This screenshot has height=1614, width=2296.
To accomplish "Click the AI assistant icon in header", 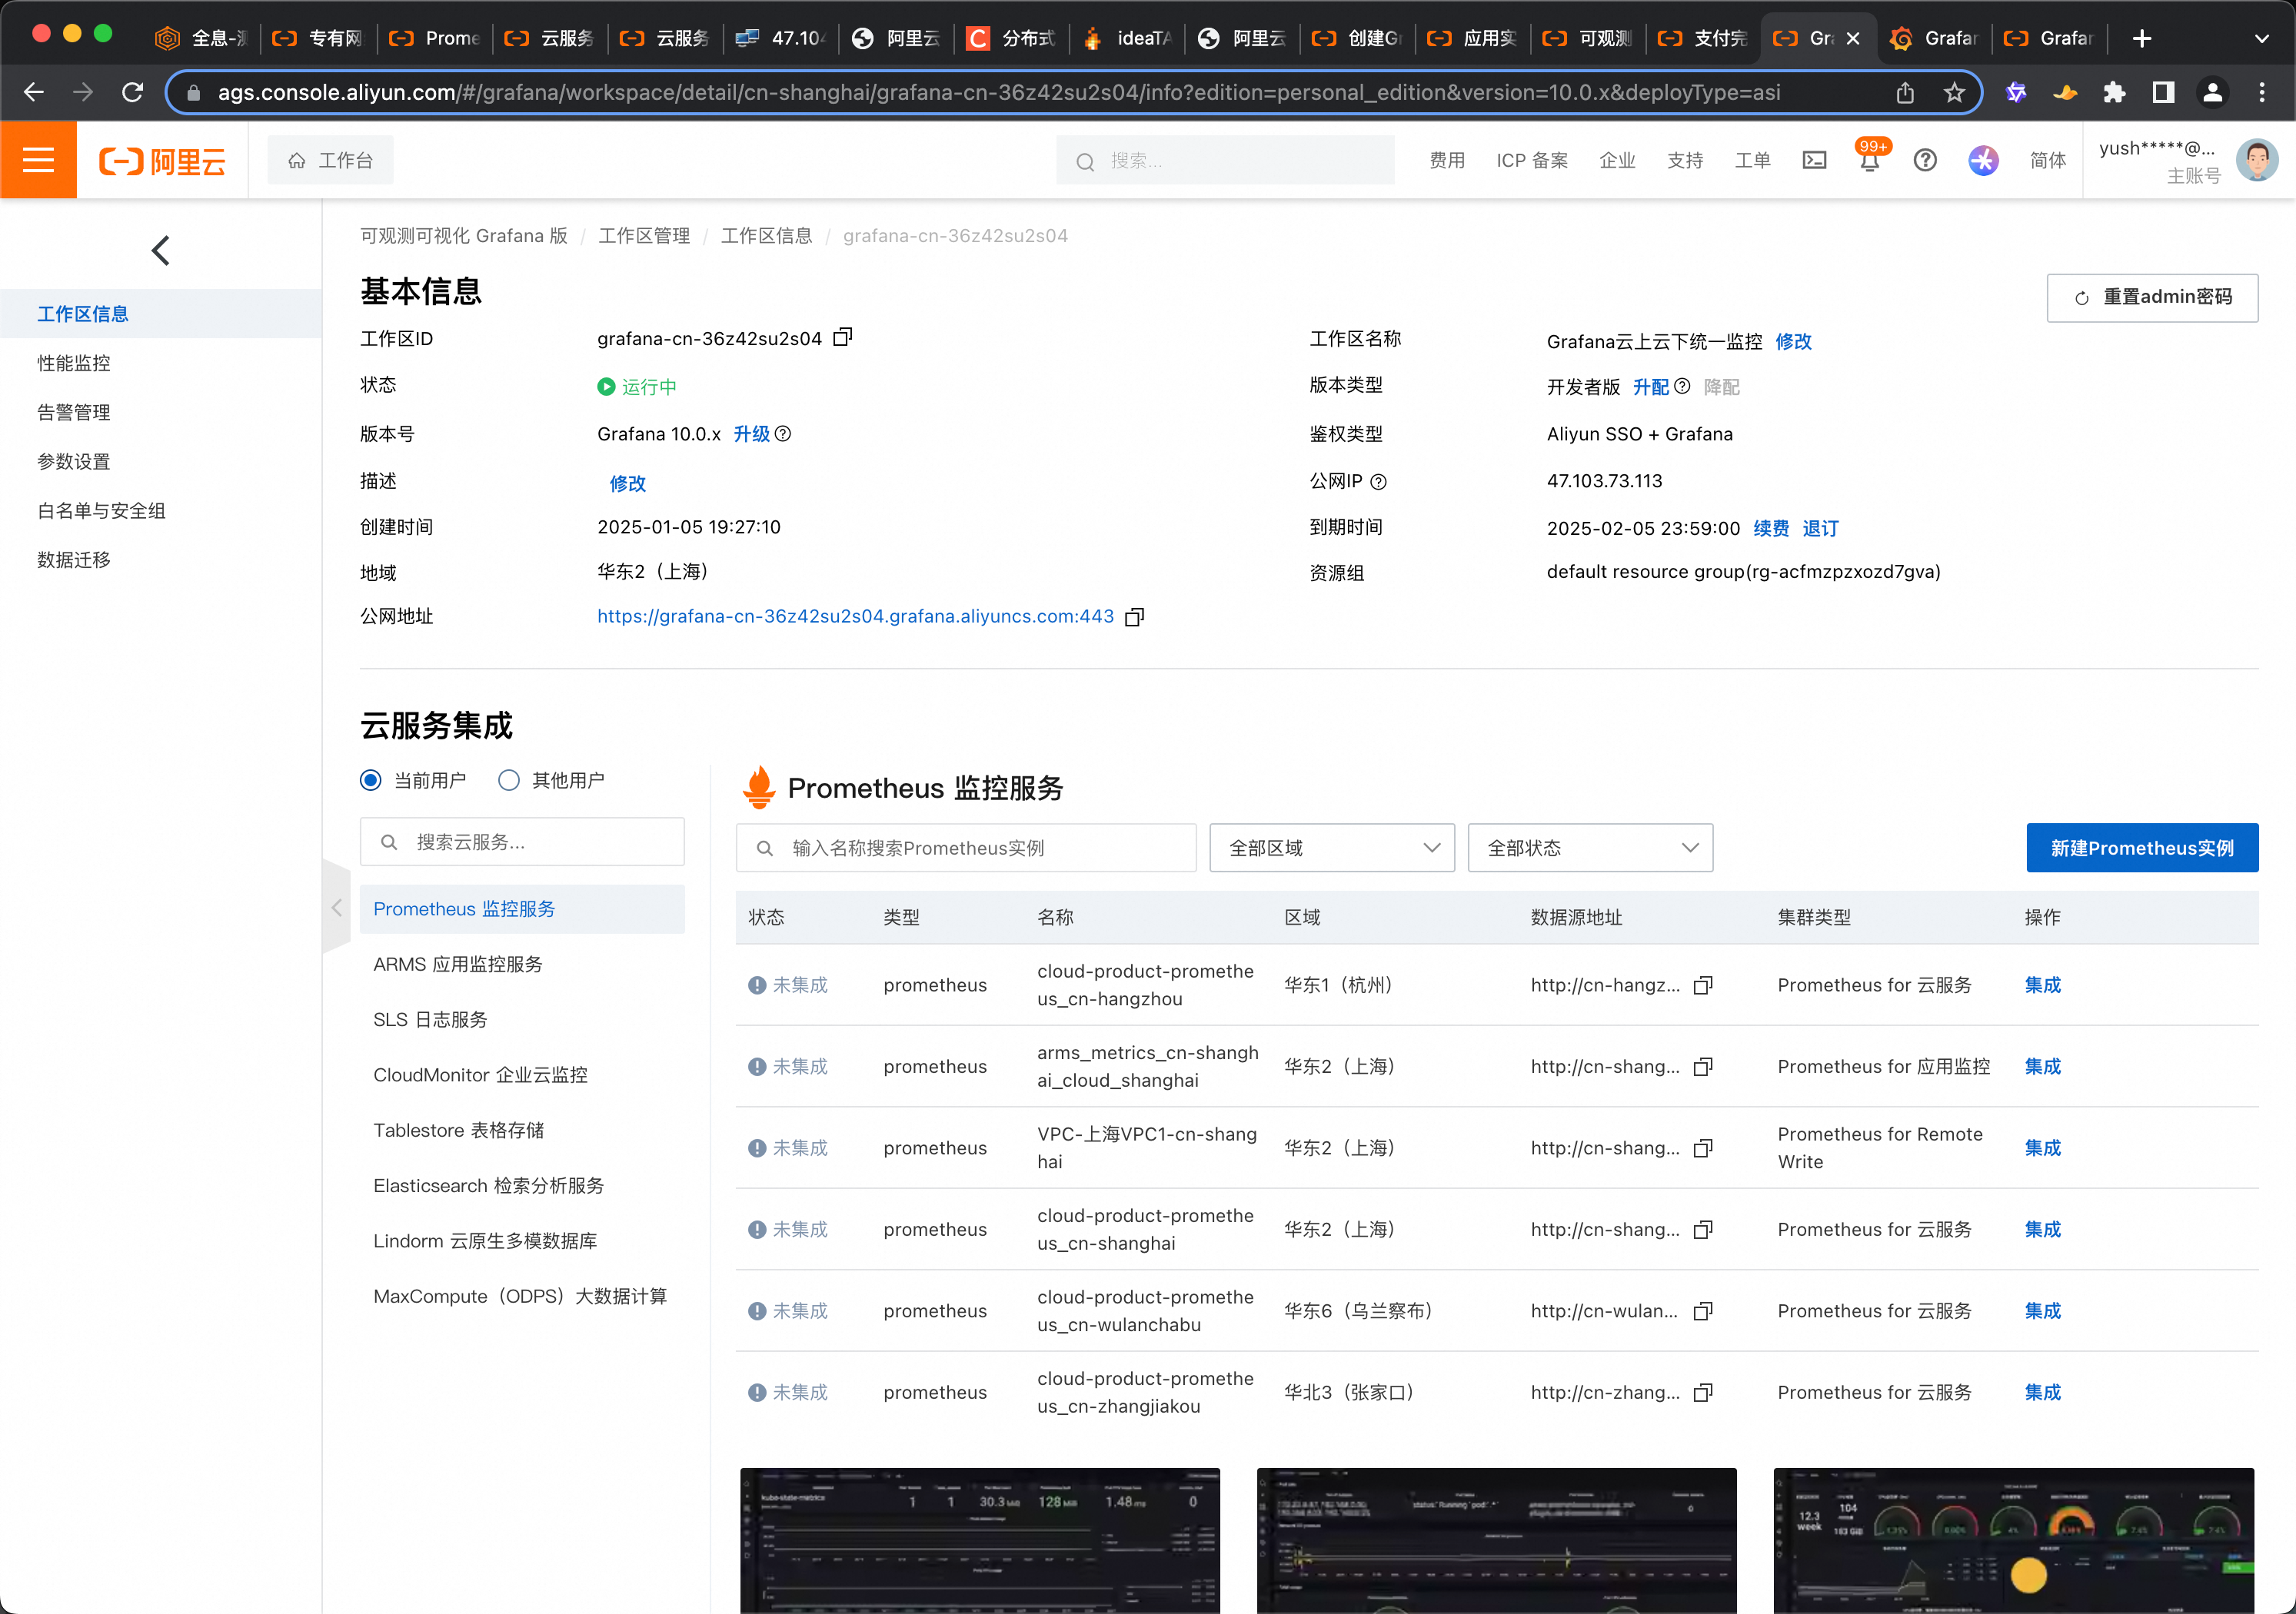I will 1982,160.
